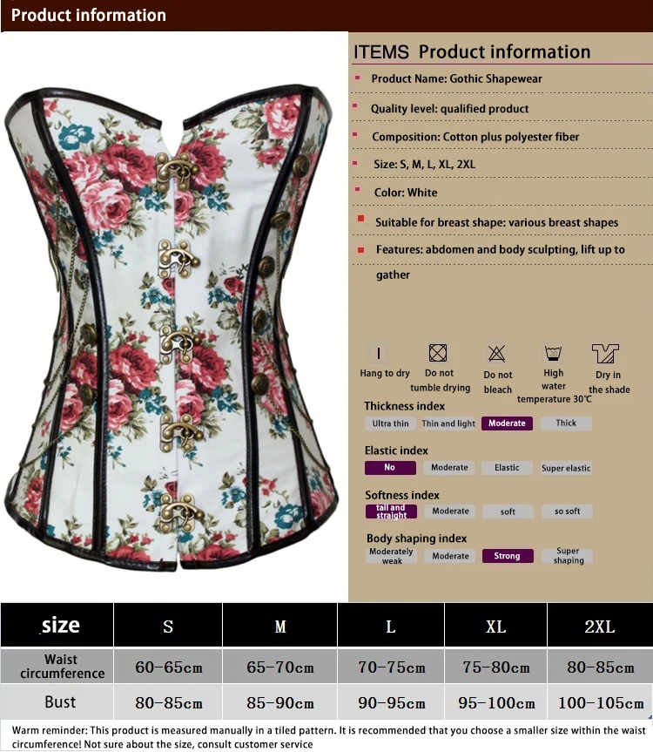Click the Dry in the shade icon
This screenshot has height=752, width=653.
[x=606, y=354]
